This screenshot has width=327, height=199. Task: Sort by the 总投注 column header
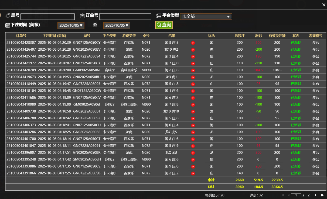click(239, 35)
